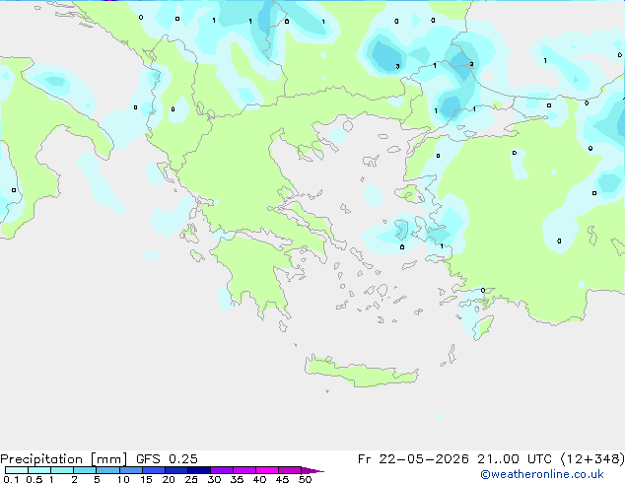Click the legend label '50'
Screen dimensions: 625x483
306,479
